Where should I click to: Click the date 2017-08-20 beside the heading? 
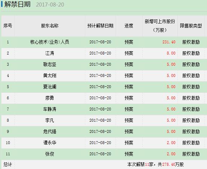[50, 5]
